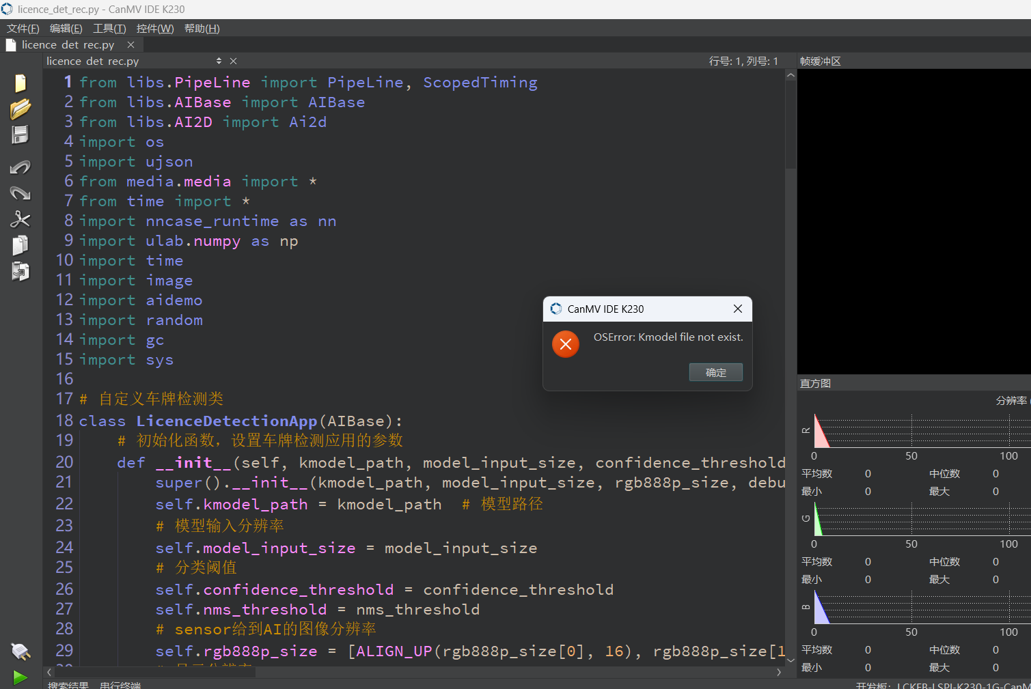The height and width of the screenshot is (689, 1031).
Task: Paste clipboard with the paste icon
Action: point(20,271)
